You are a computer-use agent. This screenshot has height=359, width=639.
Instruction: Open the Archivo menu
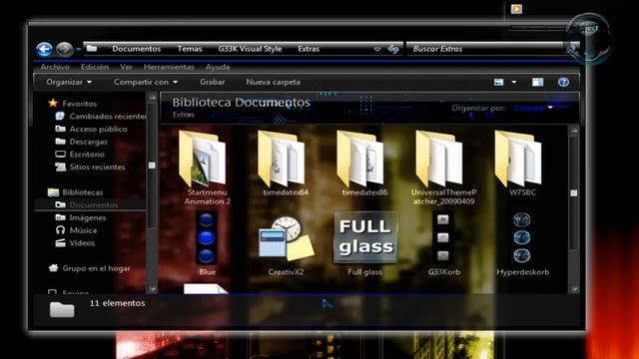tap(55, 67)
